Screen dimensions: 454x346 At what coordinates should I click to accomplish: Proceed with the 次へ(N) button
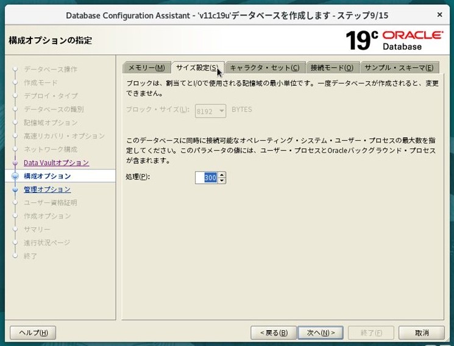(x=321, y=333)
